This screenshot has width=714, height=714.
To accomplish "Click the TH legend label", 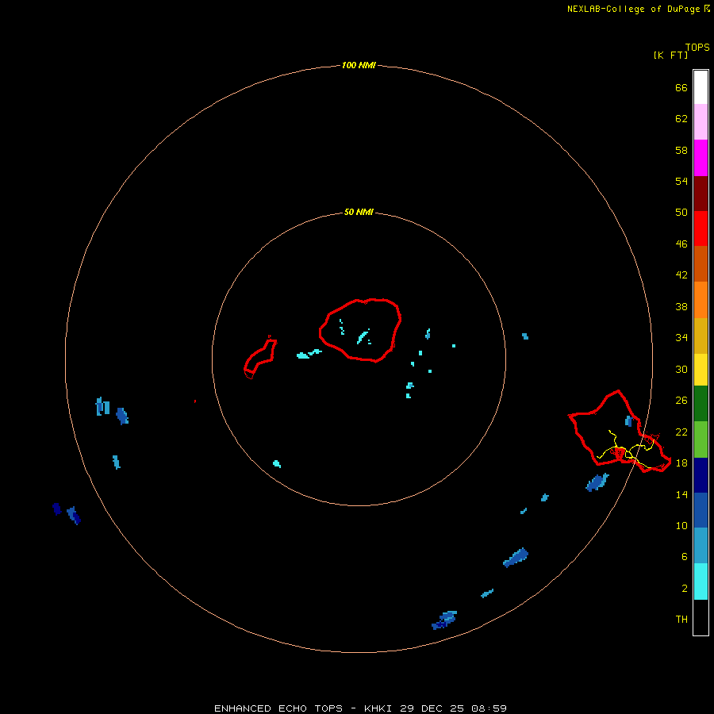I will pyautogui.click(x=681, y=620).
